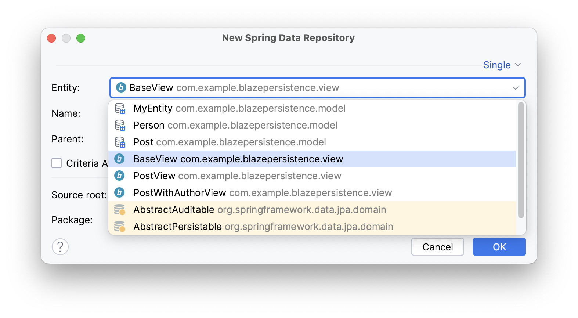Collapse the Entity field dropdown chevron
The height and width of the screenshot is (318, 578).
click(516, 88)
